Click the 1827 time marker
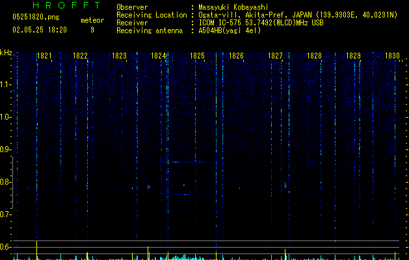409x260 pixels. [x=275, y=56]
